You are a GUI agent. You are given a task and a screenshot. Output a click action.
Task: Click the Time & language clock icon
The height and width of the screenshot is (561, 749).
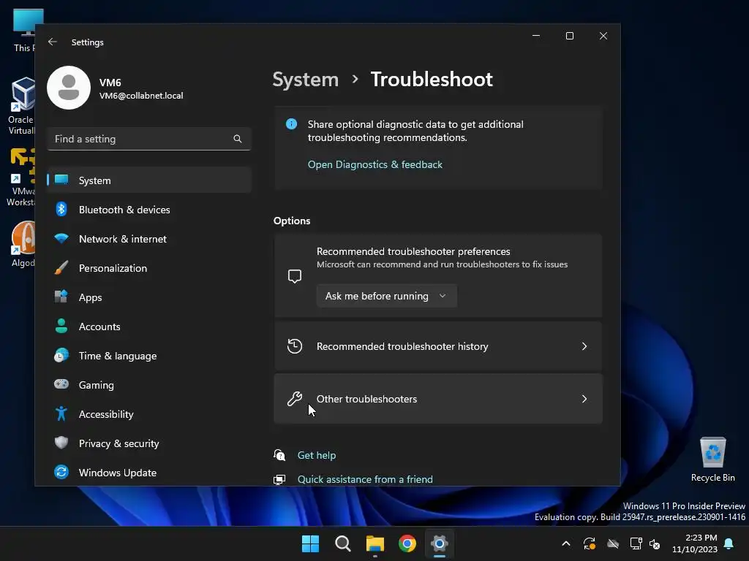point(61,356)
